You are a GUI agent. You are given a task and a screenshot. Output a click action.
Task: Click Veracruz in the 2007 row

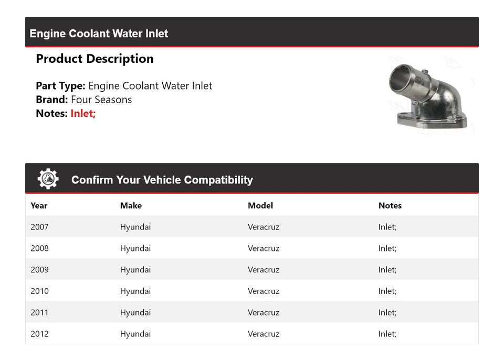click(x=264, y=227)
